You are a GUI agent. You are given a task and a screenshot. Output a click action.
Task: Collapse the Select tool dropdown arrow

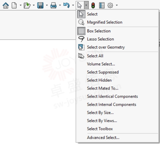[x=86, y=5]
